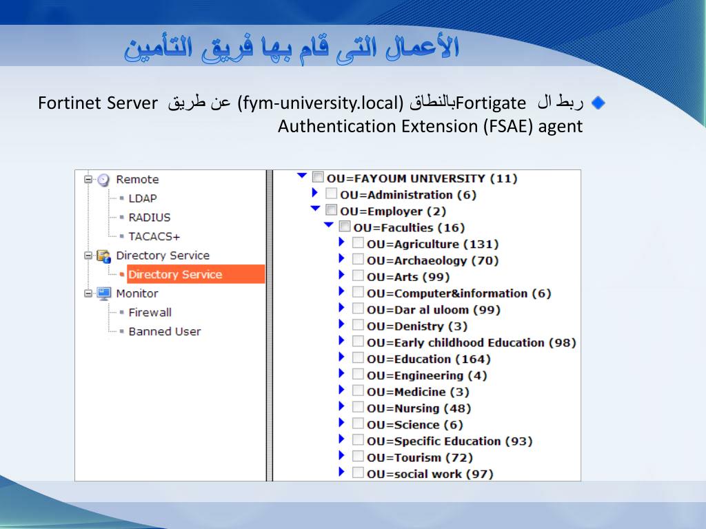Check the OU=Tourism checkbox
This screenshot has width=706, height=529.
coord(358,456)
